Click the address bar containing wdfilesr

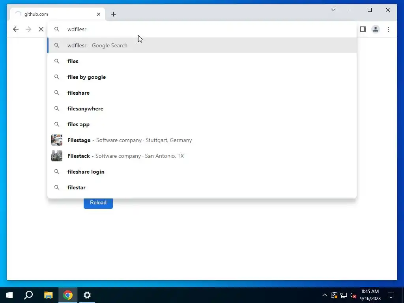point(202,29)
